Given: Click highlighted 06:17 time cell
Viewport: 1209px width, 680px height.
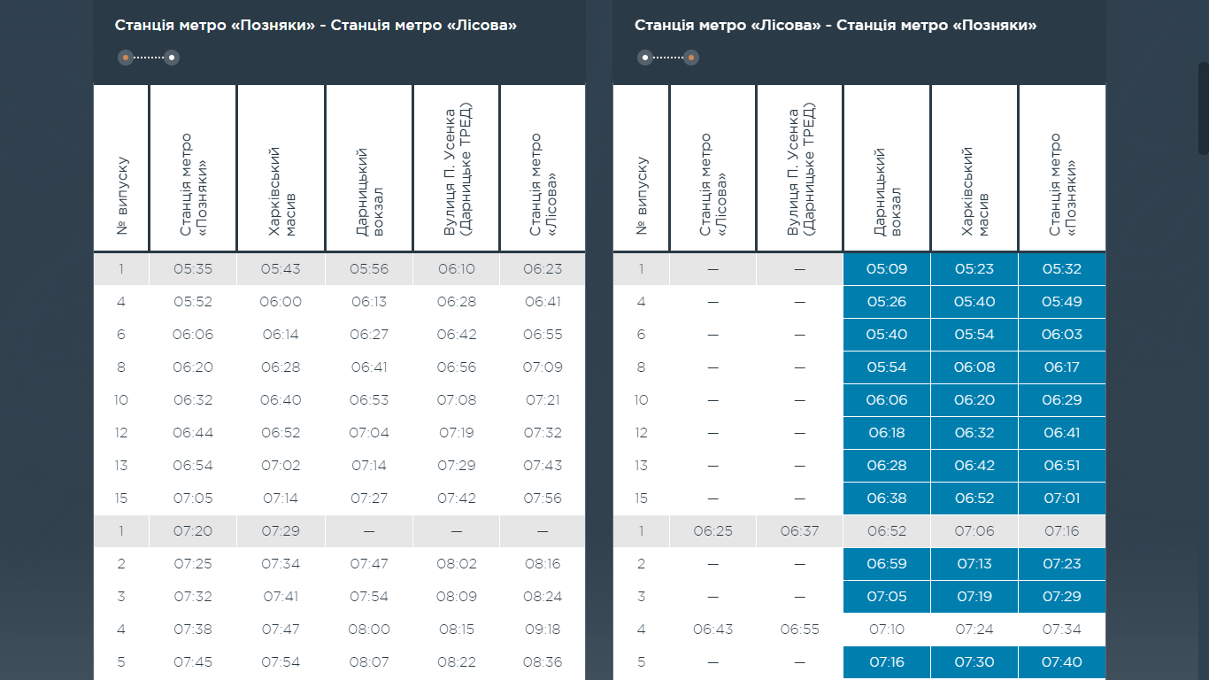Looking at the screenshot, I should point(1062,367).
